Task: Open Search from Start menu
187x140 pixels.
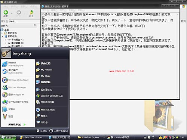Action: click(x=42, y=116)
